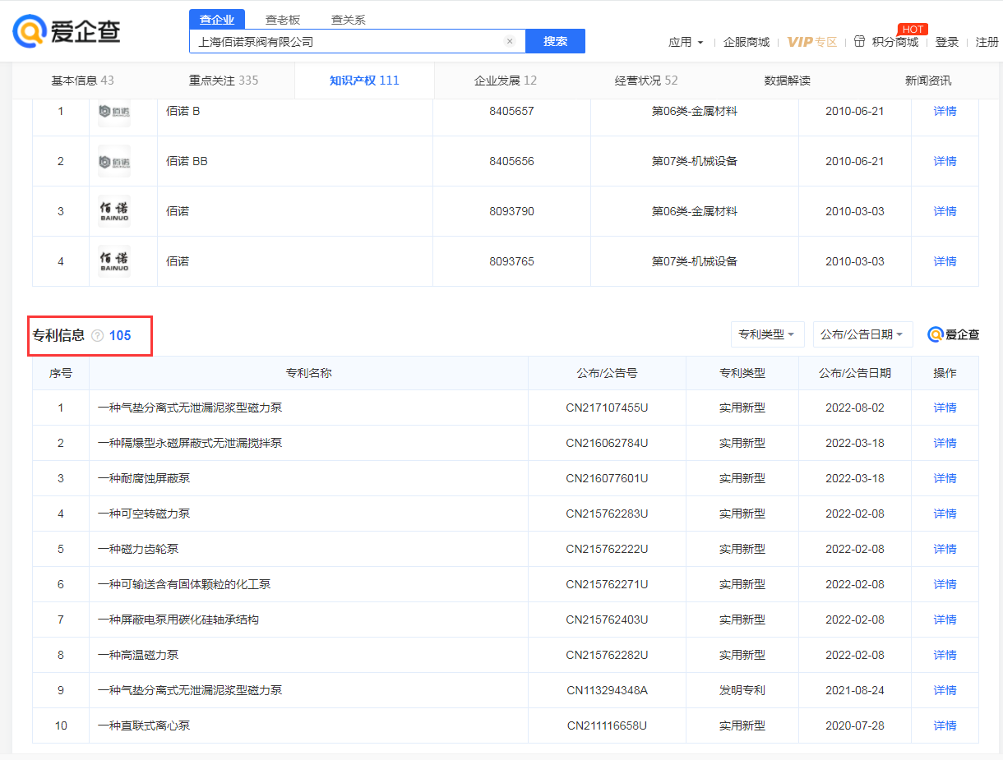Open the 企业发展 12 tab
Image resolution: width=1003 pixels, height=760 pixels.
click(506, 81)
